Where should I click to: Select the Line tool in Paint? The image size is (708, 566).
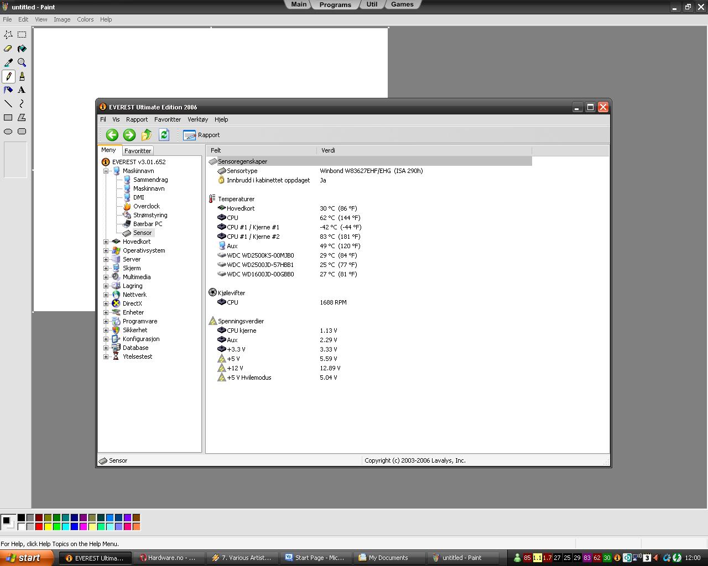(x=8, y=104)
